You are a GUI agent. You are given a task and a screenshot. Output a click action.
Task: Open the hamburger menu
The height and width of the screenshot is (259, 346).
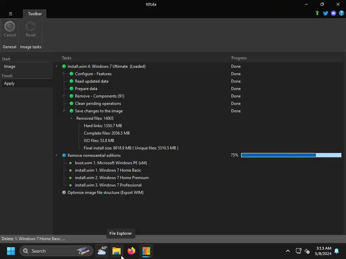pos(10,13)
